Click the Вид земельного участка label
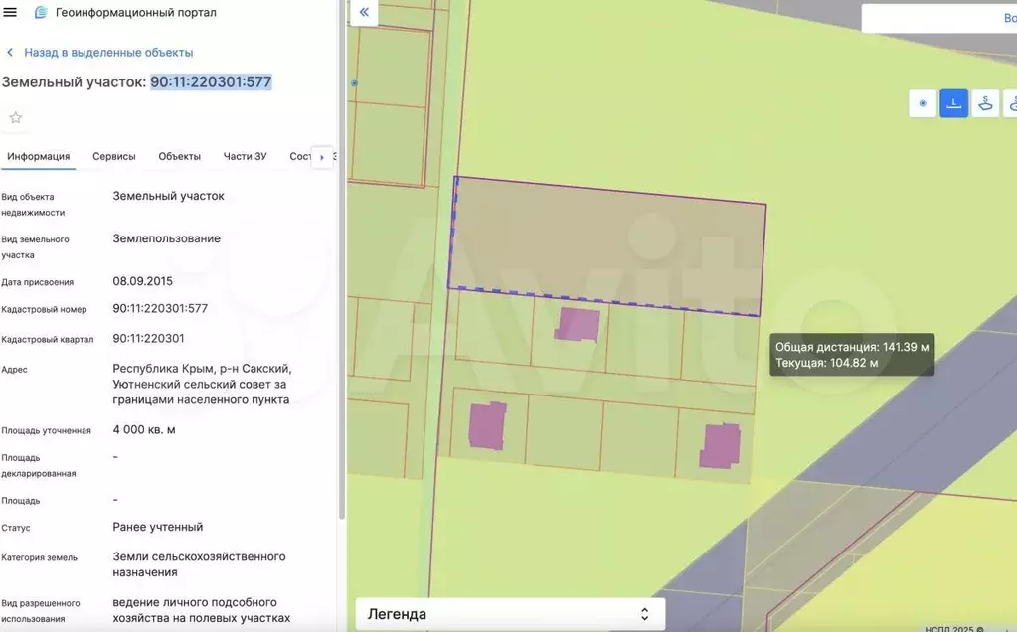 tap(35, 247)
